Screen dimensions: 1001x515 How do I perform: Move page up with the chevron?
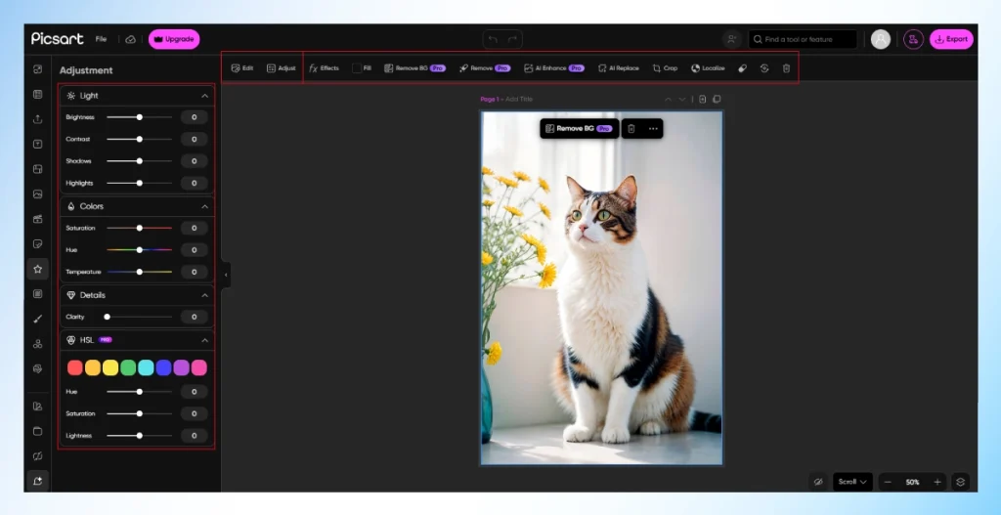click(668, 100)
